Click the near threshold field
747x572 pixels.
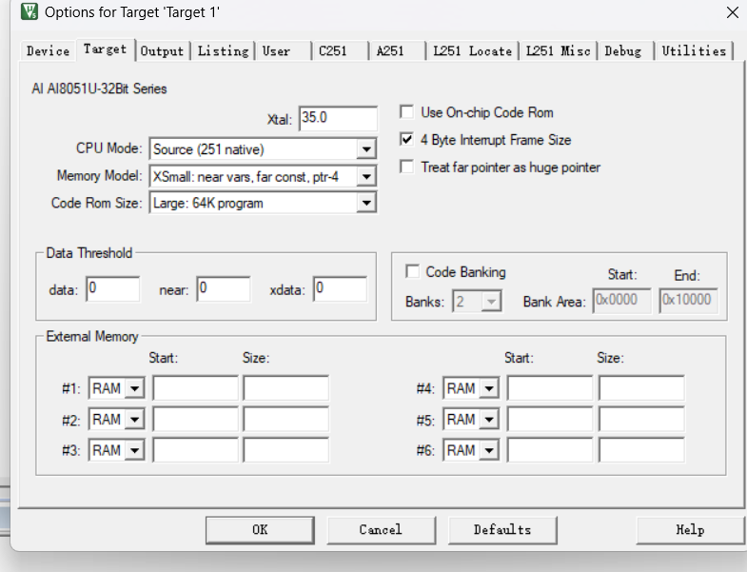224,289
